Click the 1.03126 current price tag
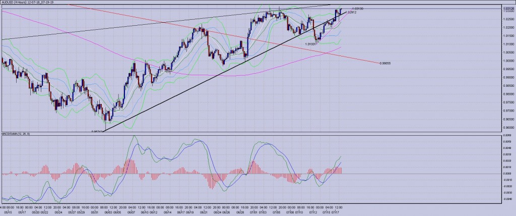 point(507,8)
